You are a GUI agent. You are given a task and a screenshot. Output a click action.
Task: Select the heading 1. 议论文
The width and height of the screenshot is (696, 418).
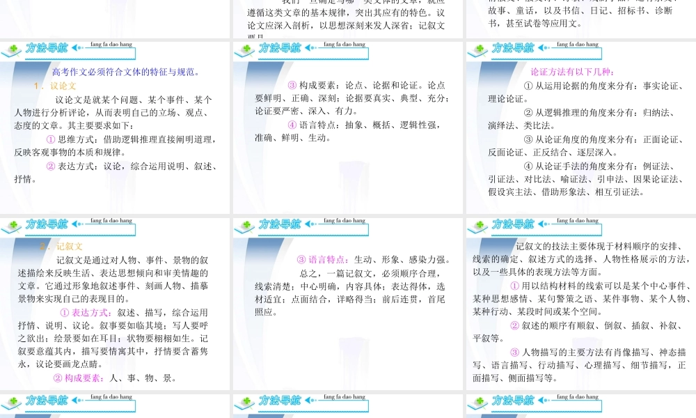54,86
